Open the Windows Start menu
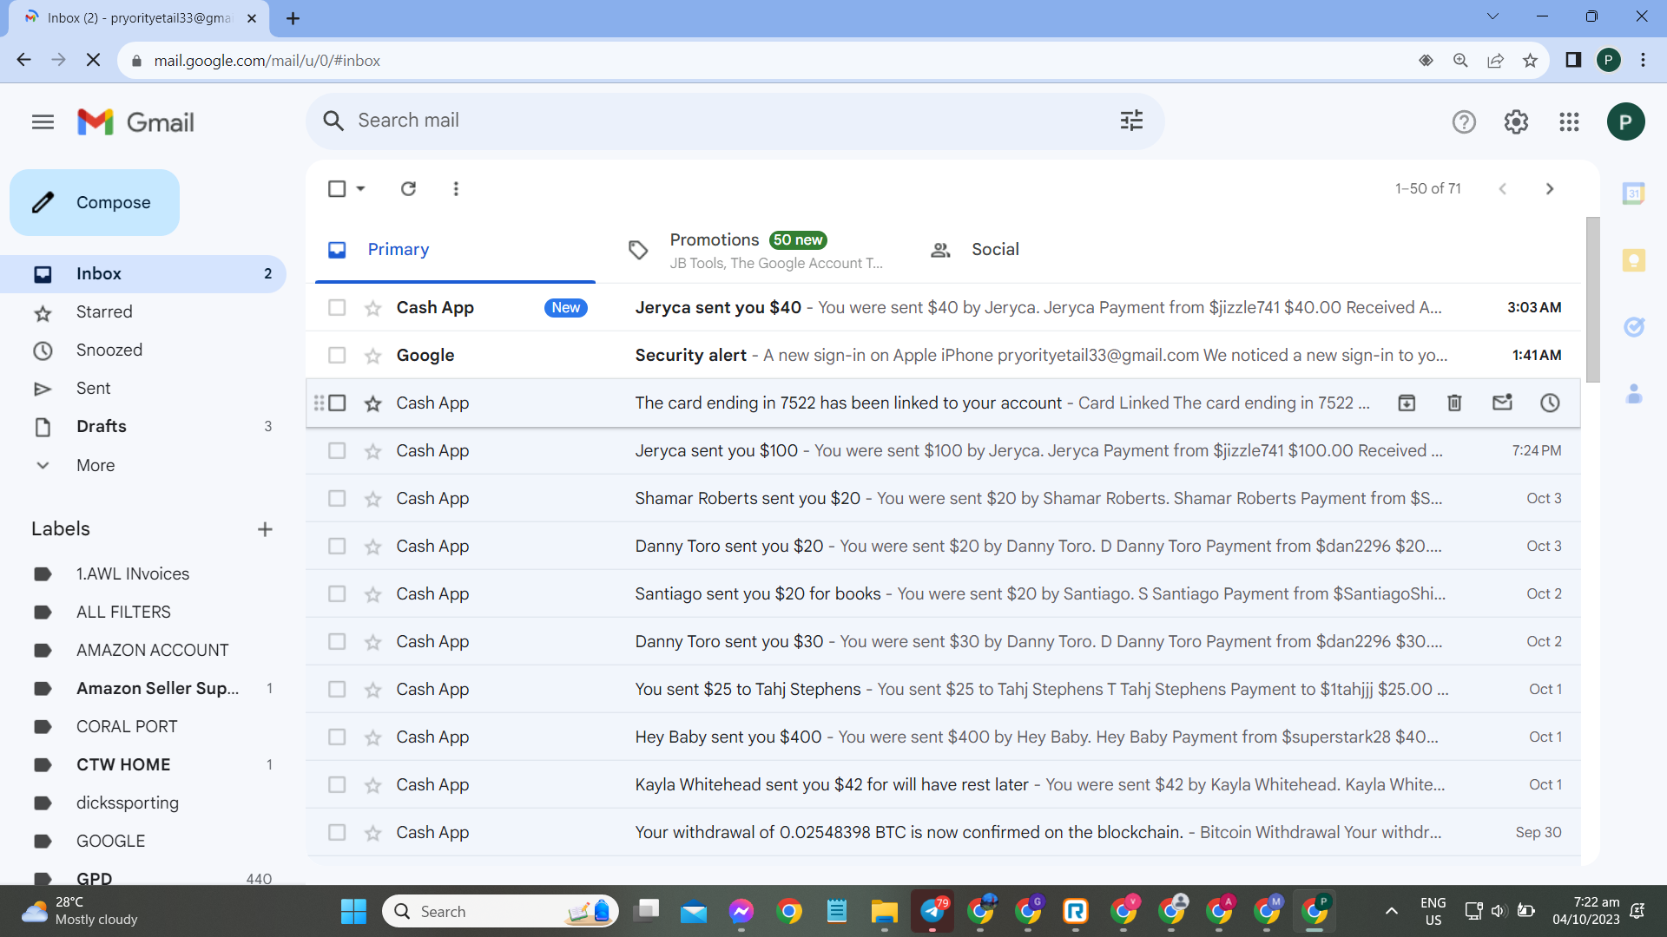Screen dimensions: 1667x937 click(353, 911)
